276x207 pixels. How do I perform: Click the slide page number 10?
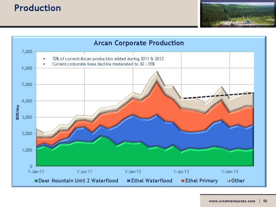tap(265, 201)
